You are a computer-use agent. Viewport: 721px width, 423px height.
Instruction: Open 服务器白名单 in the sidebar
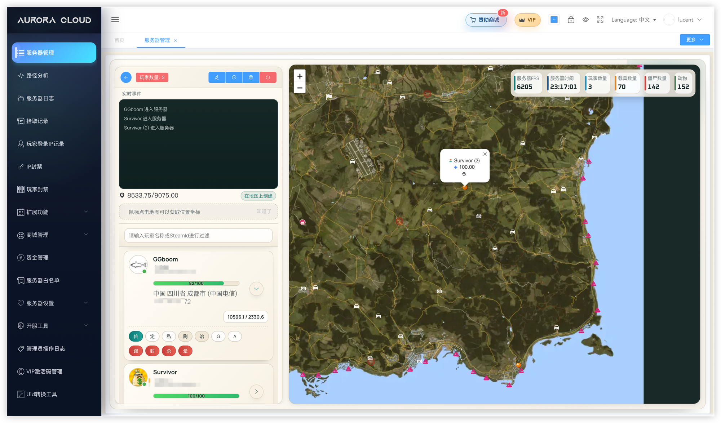pyautogui.click(x=54, y=280)
